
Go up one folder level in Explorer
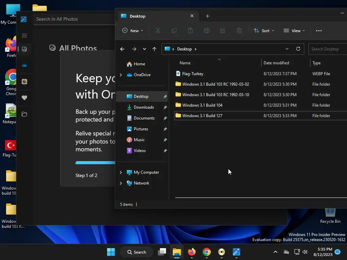(154, 49)
